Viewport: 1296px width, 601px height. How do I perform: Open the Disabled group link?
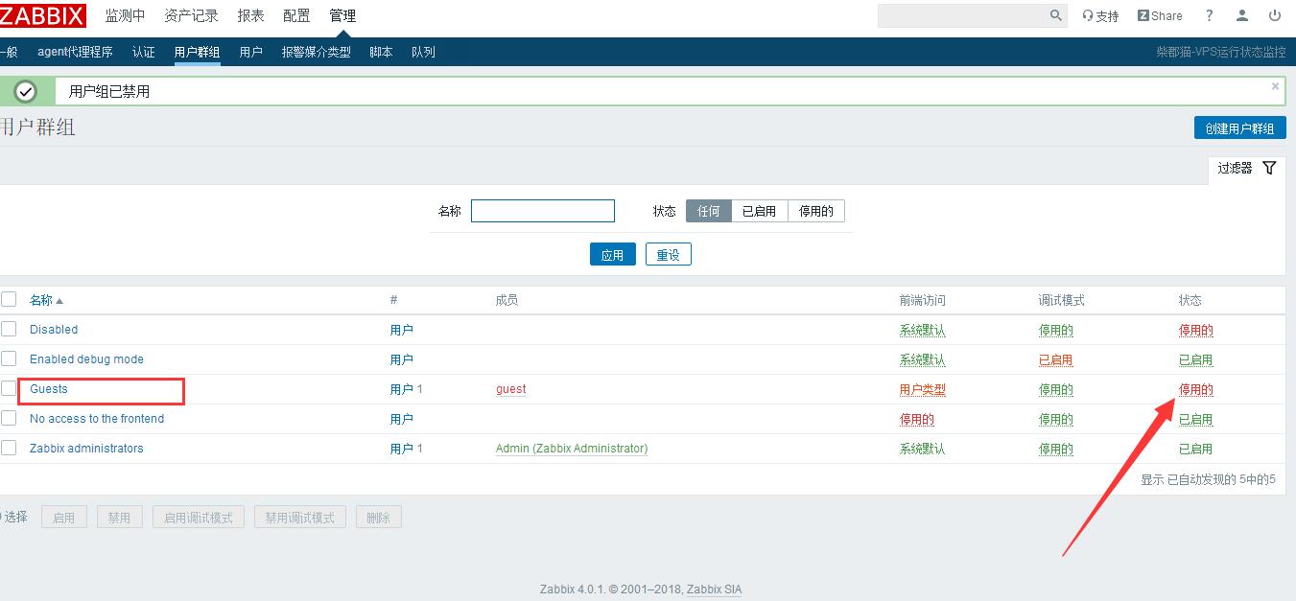(54, 329)
